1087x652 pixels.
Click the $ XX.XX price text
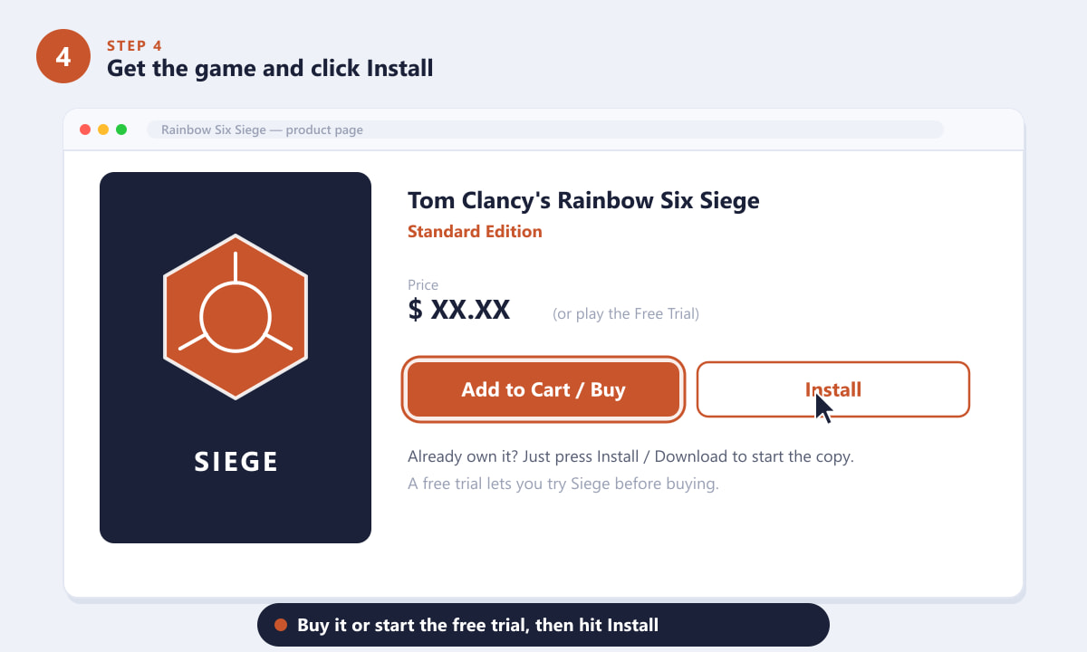point(459,310)
